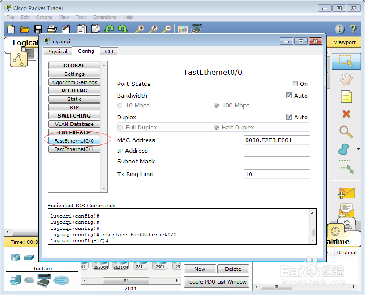Viewport: 365px width, 295px height.
Task: Expand the polygon tool dropdown arrow
Action: [358, 149]
